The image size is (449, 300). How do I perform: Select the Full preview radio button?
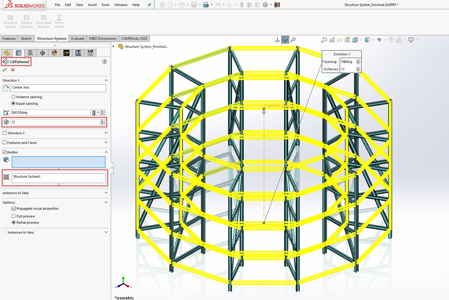point(13,216)
